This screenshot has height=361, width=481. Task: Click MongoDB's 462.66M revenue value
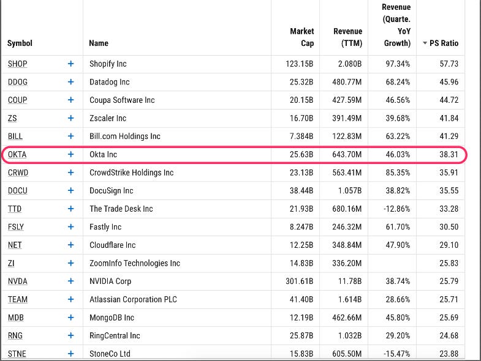347,318
